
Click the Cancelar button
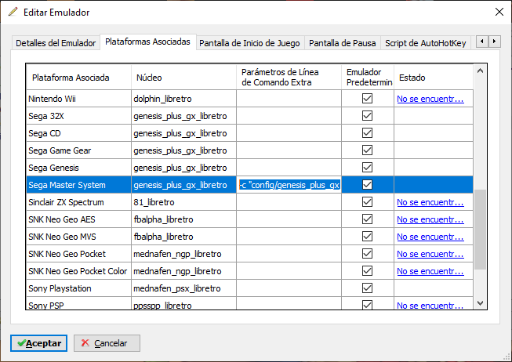(107, 343)
